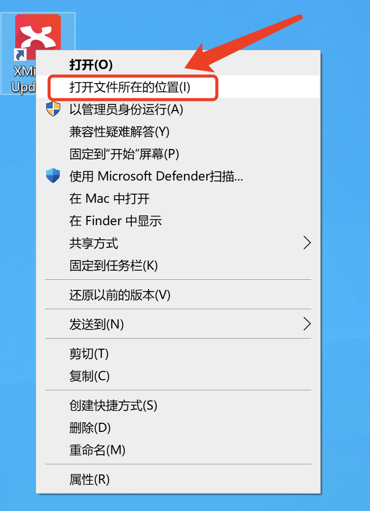Image resolution: width=370 pixels, height=511 pixels.
Task: Choose 打开(O) in the context menu
Action: coord(91,65)
